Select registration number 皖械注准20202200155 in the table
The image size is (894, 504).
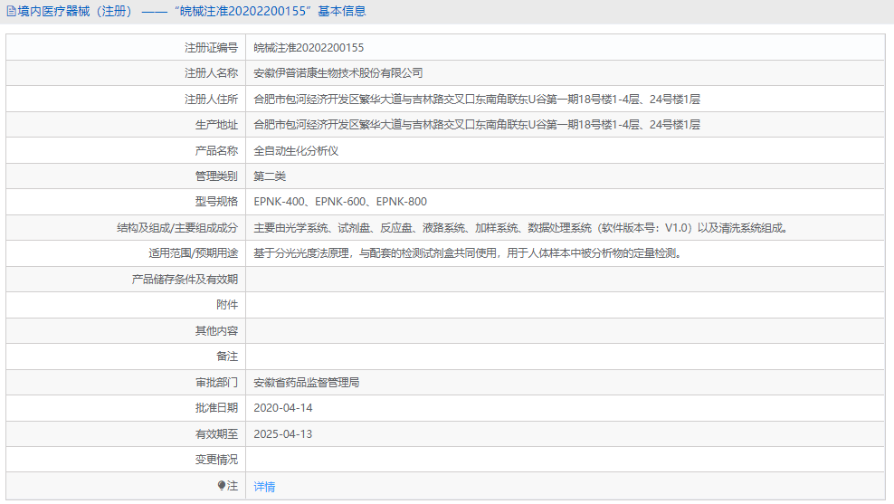click(309, 48)
